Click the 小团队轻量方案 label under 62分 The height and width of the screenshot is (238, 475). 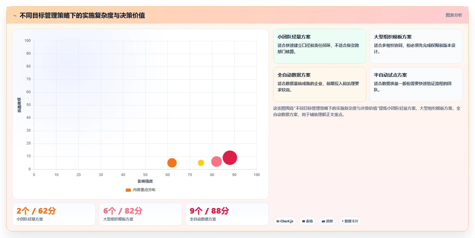pyautogui.click(x=30, y=219)
